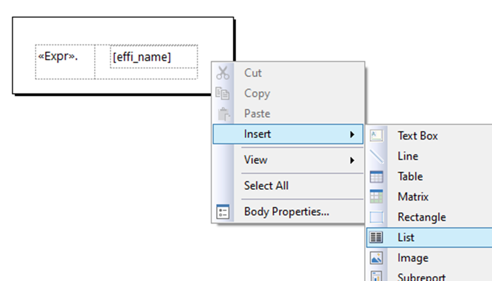Click the List icon in submenu
492x281 pixels.
pyautogui.click(x=376, y=237)
